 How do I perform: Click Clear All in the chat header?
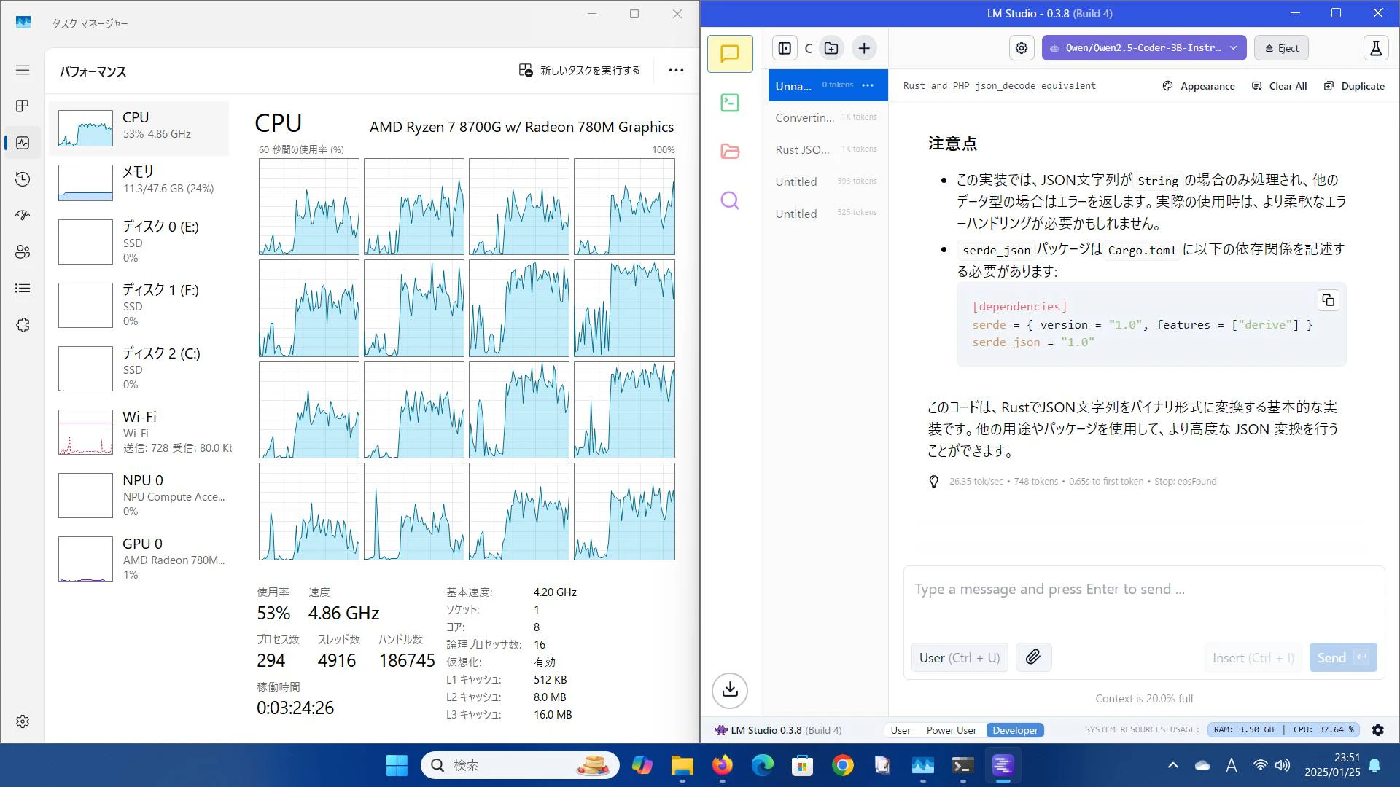tap(1280, 86)
